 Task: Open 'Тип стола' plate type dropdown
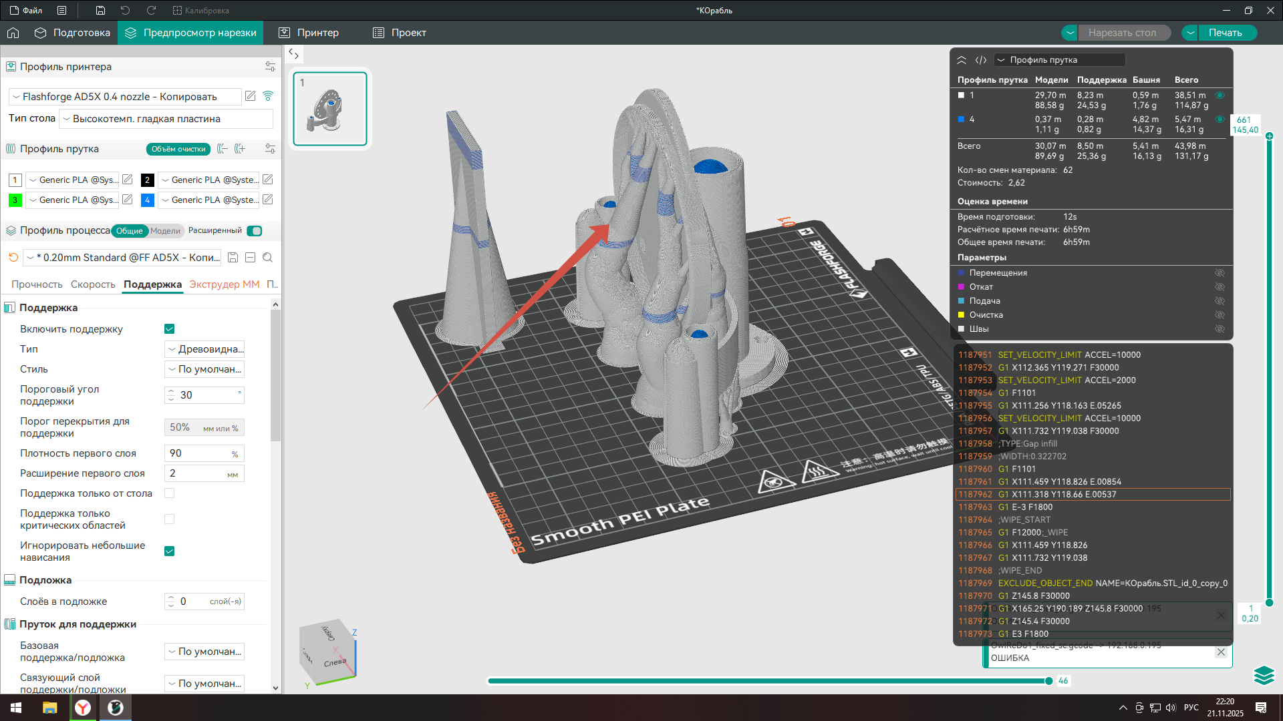pos(166,119)
